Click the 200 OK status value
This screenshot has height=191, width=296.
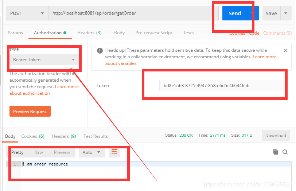(186, 135)
